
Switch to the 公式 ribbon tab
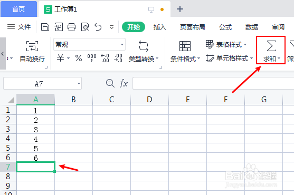tap(225, 27)
